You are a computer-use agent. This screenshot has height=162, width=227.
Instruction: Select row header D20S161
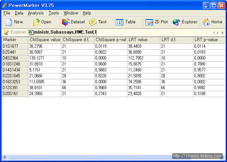[x=15, y=94]
